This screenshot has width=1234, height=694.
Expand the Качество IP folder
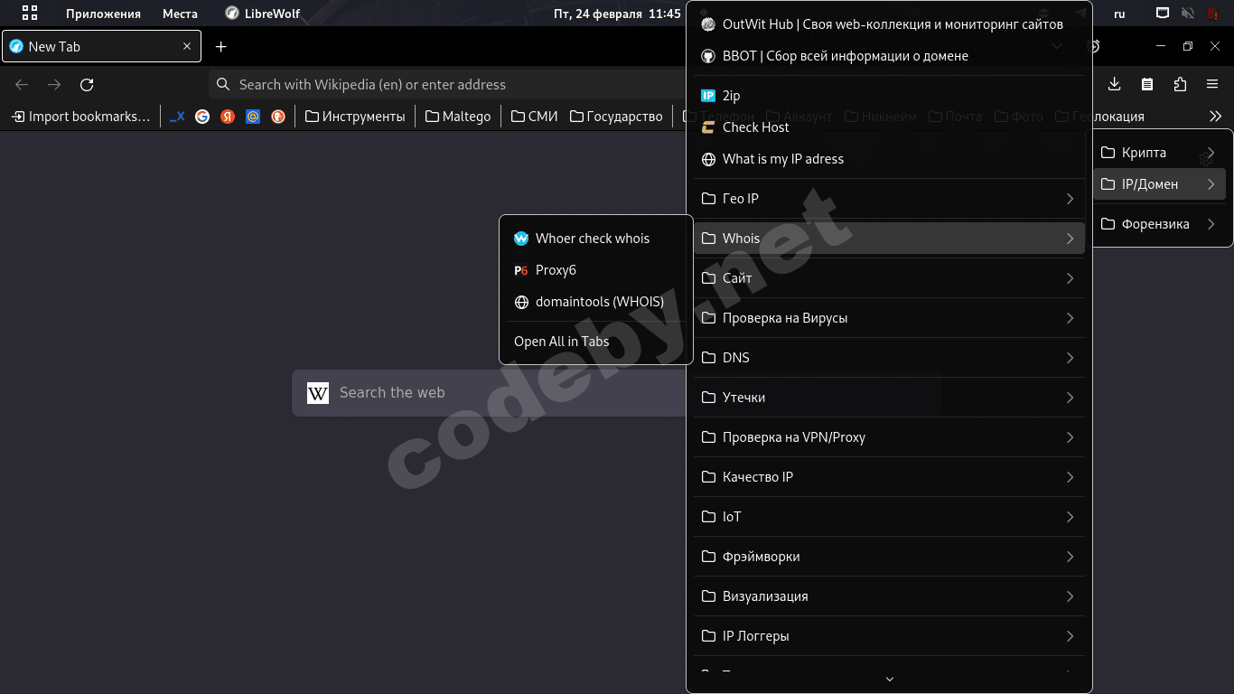coord(889,477)
